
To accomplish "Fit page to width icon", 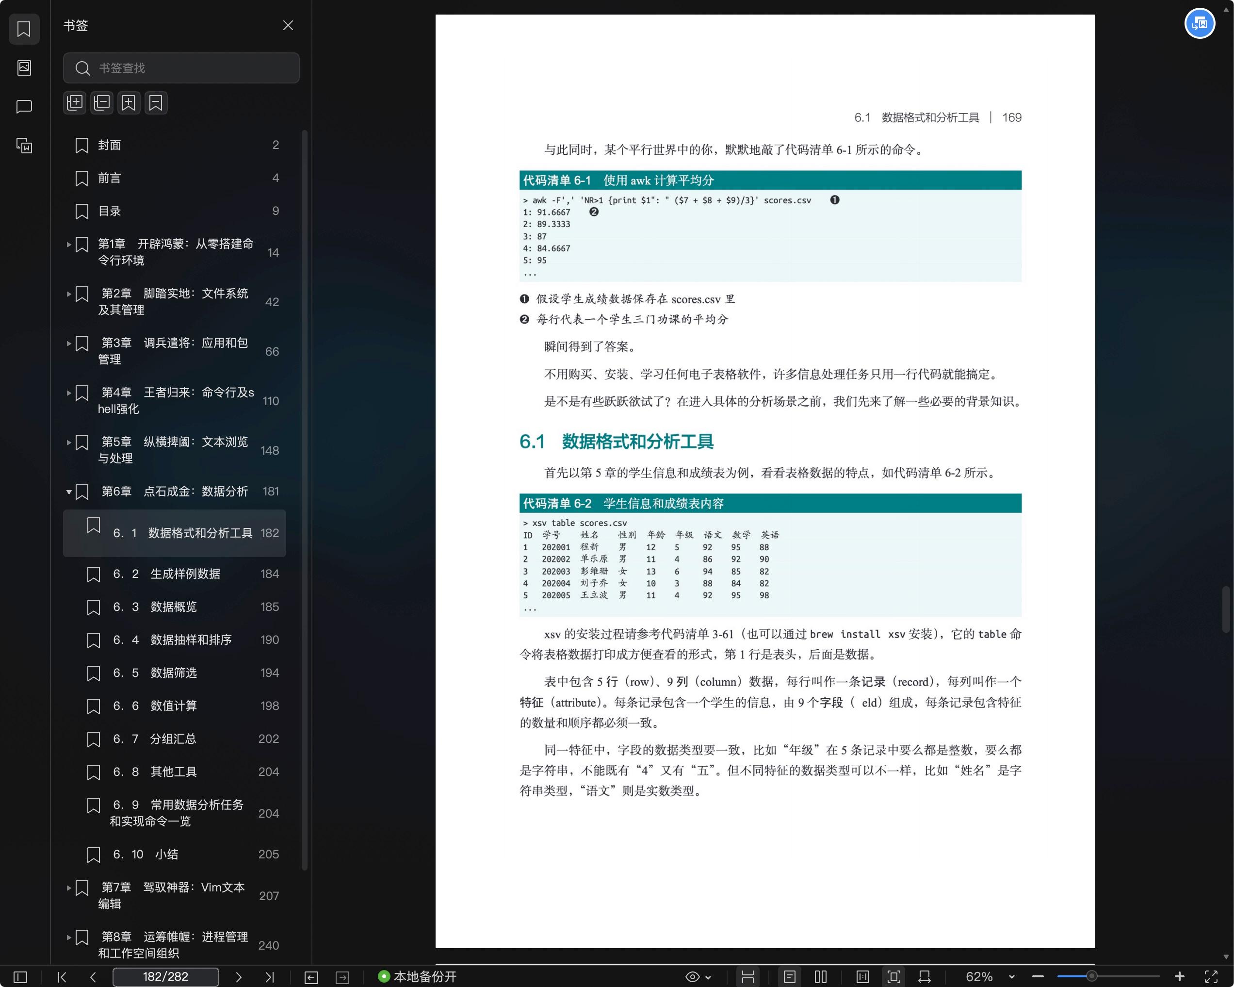I will 925,977.
